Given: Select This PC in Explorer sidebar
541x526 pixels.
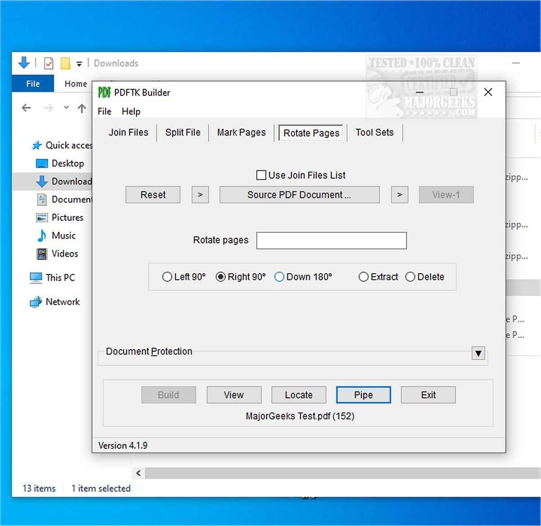Looking at the screenshot, I should [52, 278].
